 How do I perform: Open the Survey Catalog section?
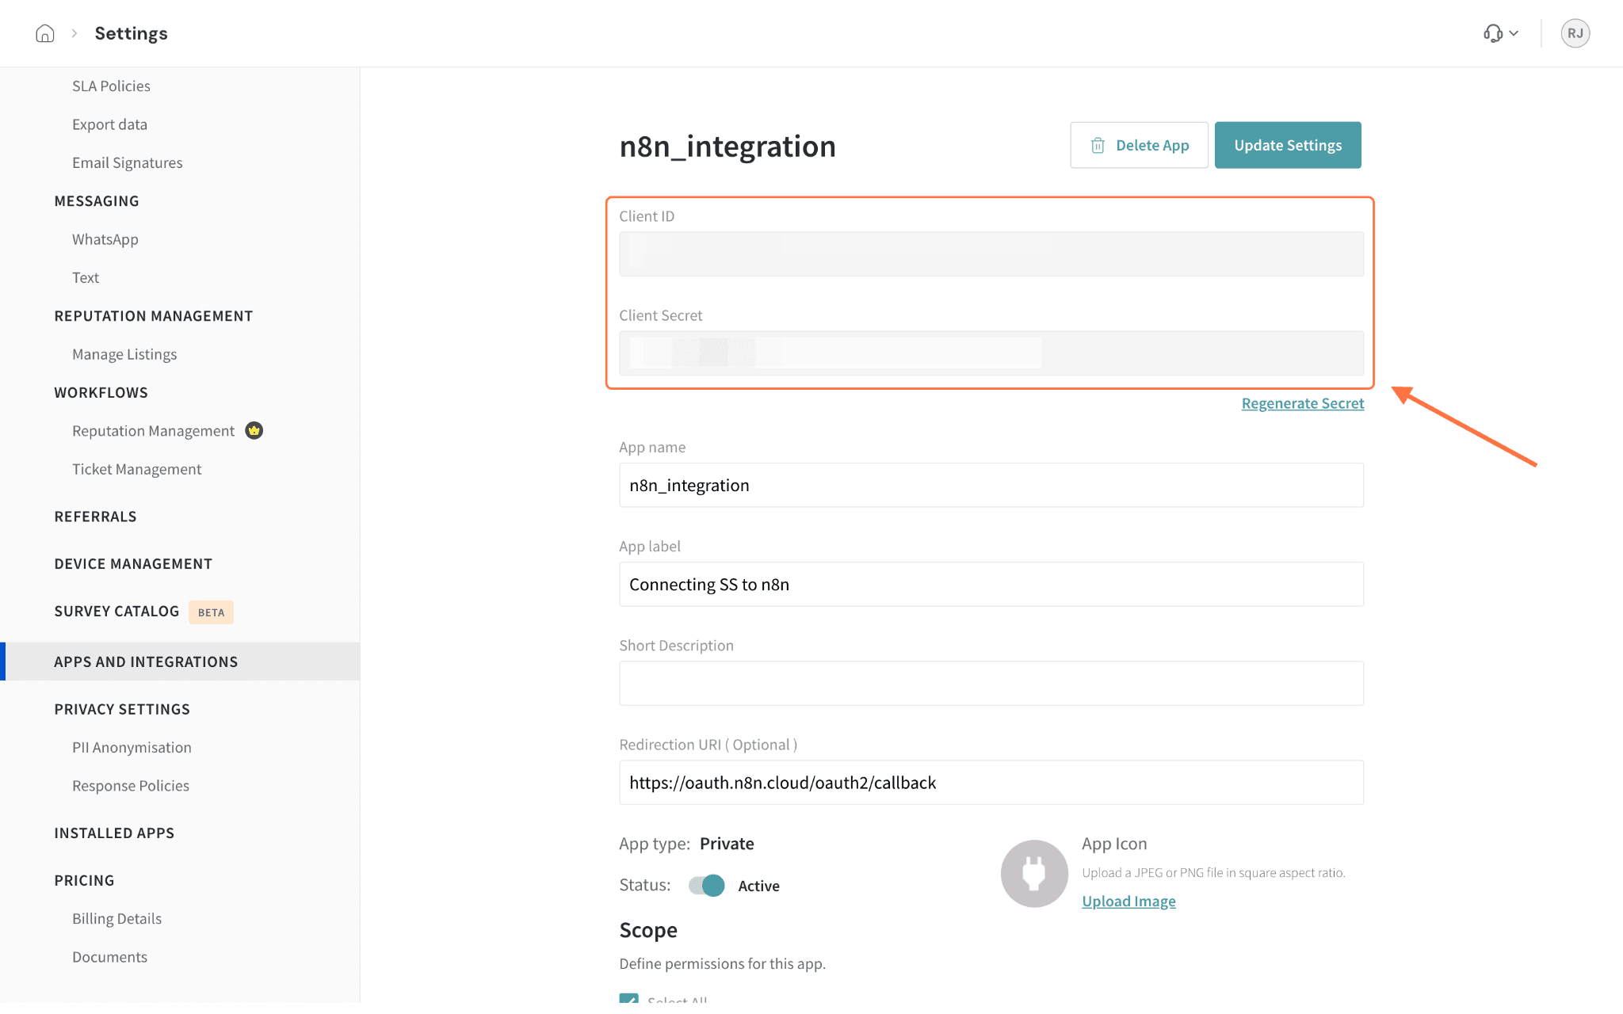[116, 611]
